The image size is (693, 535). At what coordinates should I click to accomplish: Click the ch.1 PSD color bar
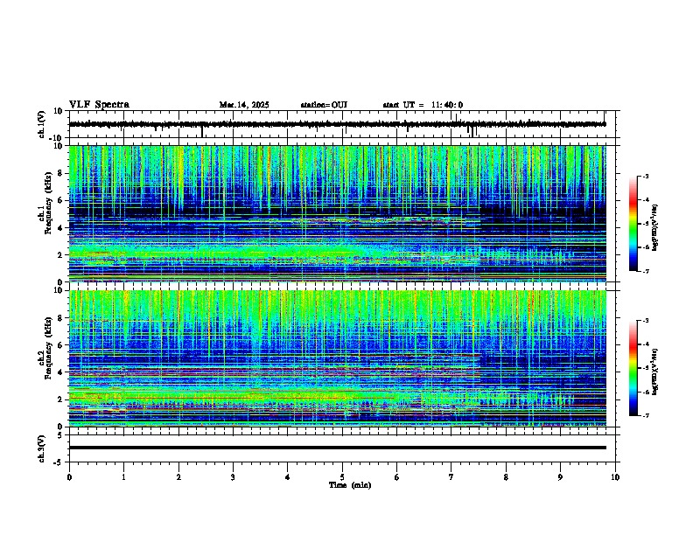point(633,224)
